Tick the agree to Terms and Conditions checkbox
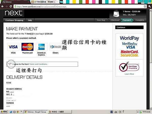The image size is (152, 114). tap(11, 64)
